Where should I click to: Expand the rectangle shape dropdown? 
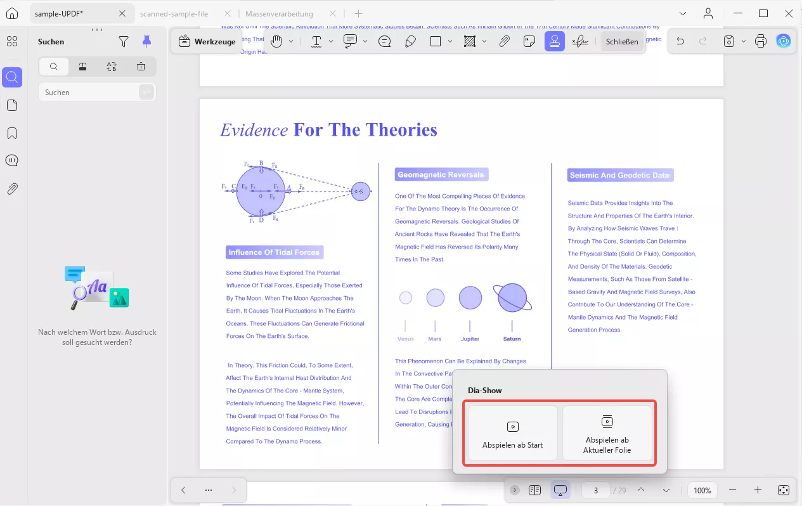[x=450, y=41]
